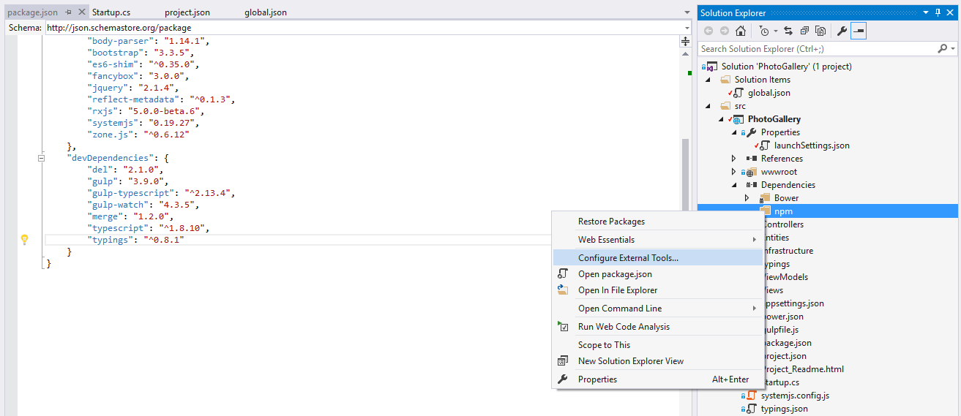Image resolution: width=961 pixels, height=416 pixels.
Task: Click the Search Solution Explorer input field
Action: 816,49
